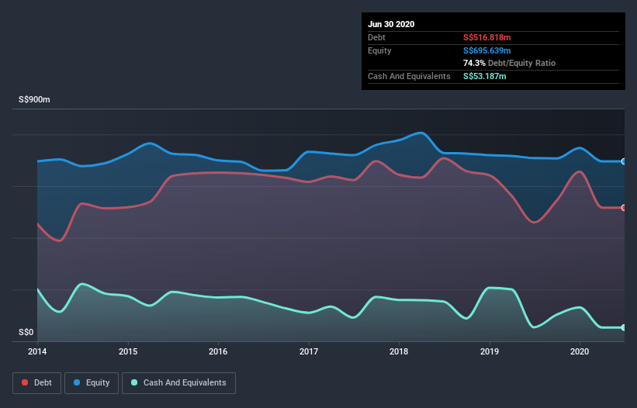Viewport: 637px width, 408px height.
Task: Select the 2014 x-axis label
Action: [x=37, y=351]
